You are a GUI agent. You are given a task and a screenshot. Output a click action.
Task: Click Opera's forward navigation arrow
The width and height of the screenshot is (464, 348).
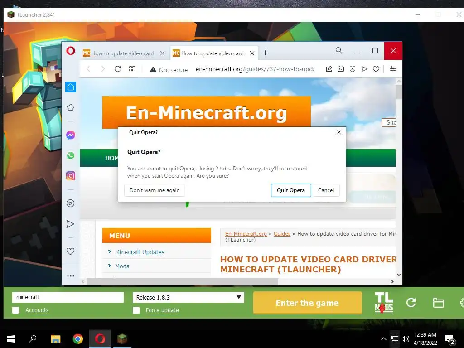103,69
